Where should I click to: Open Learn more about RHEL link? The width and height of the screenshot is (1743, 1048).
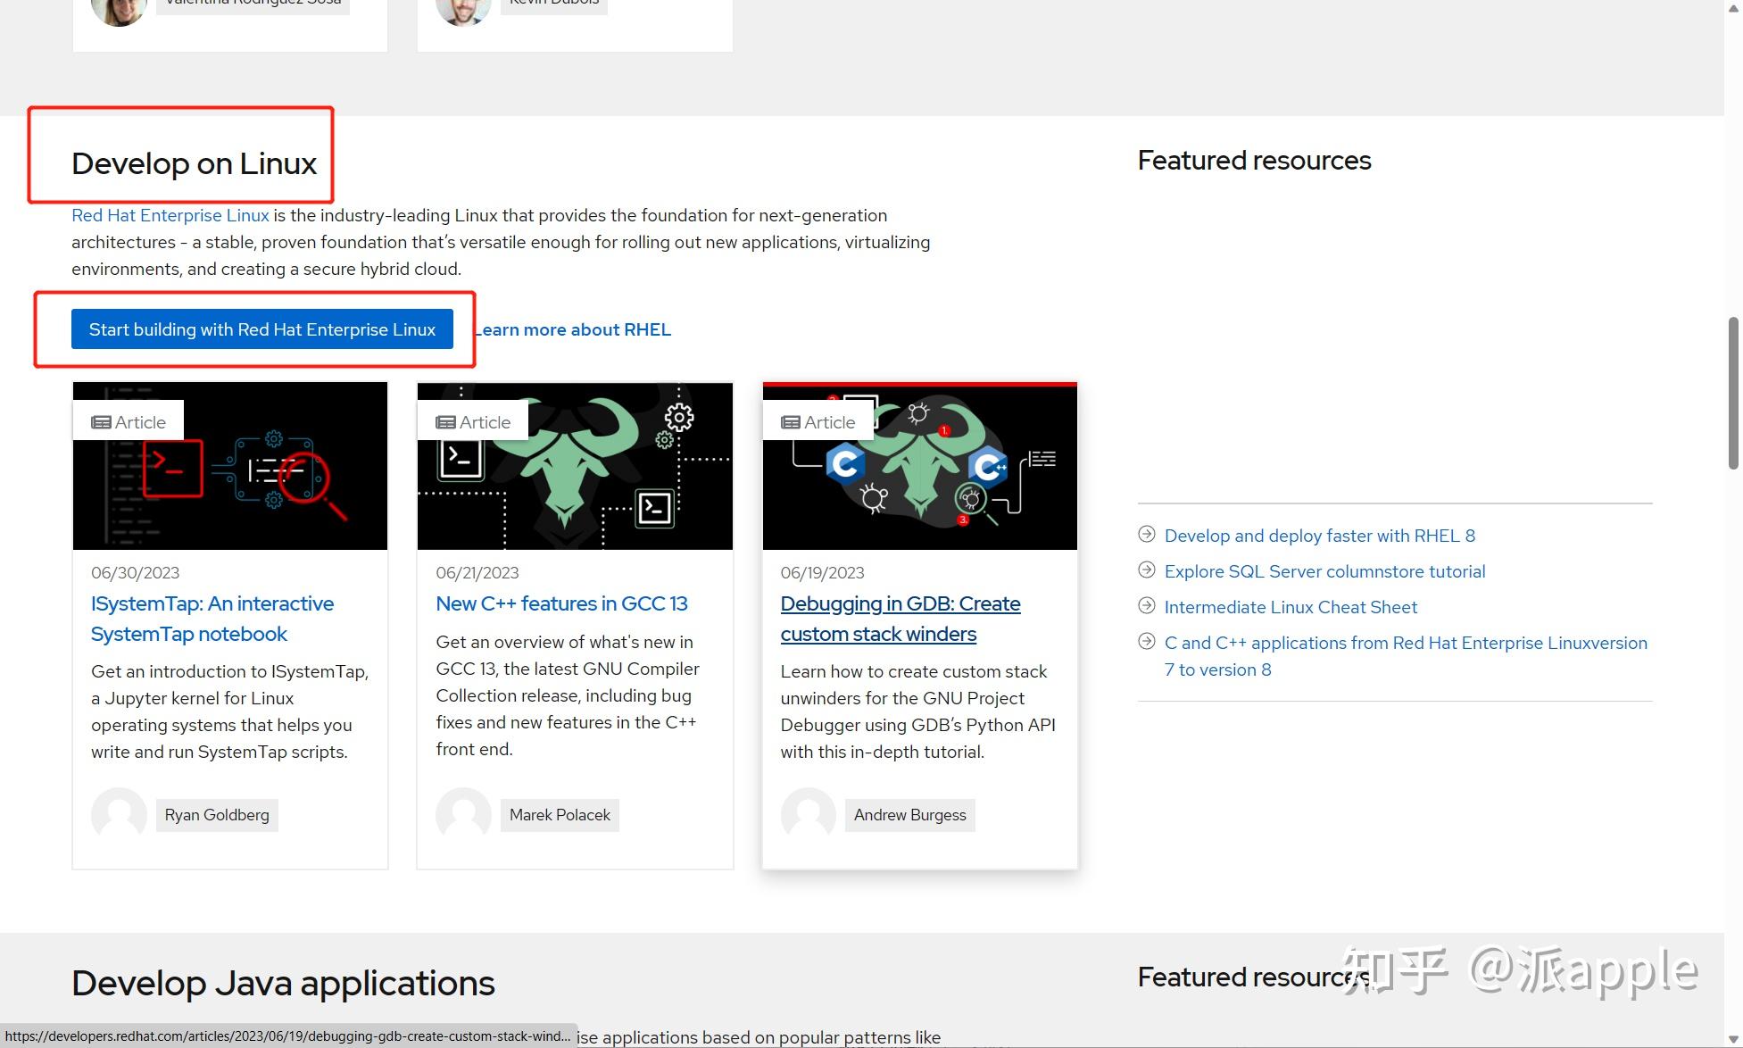pyautogui.click(x=575, y=329)
